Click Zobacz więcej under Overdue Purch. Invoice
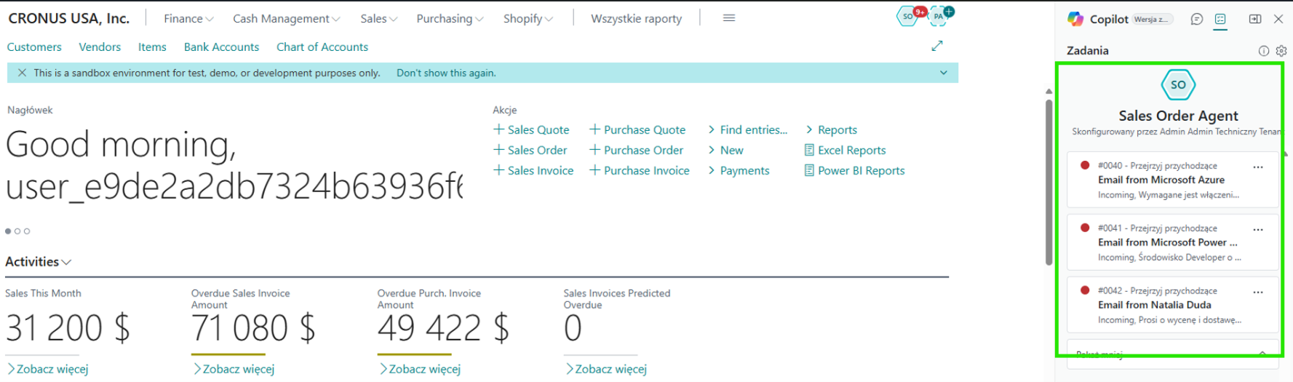Screen dimensions: 1293x382 click(420, 369)
